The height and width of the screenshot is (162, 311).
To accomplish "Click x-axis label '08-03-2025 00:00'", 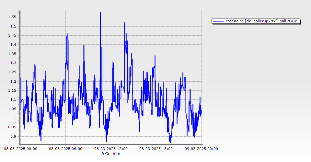I will click(20, 149).
